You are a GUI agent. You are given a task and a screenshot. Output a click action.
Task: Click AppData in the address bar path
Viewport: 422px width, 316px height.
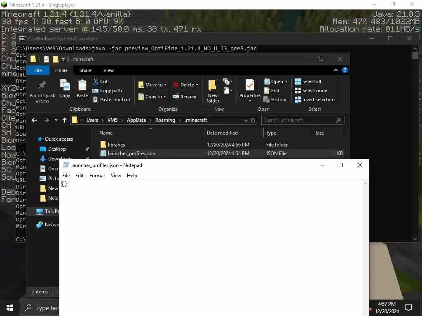point(136,120)
